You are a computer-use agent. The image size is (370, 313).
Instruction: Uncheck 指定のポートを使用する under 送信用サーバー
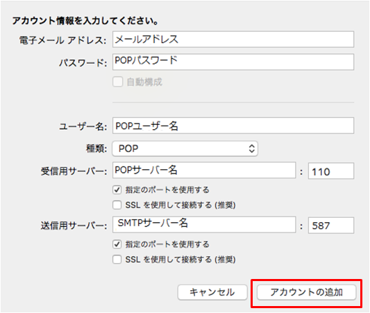(117, 244)
